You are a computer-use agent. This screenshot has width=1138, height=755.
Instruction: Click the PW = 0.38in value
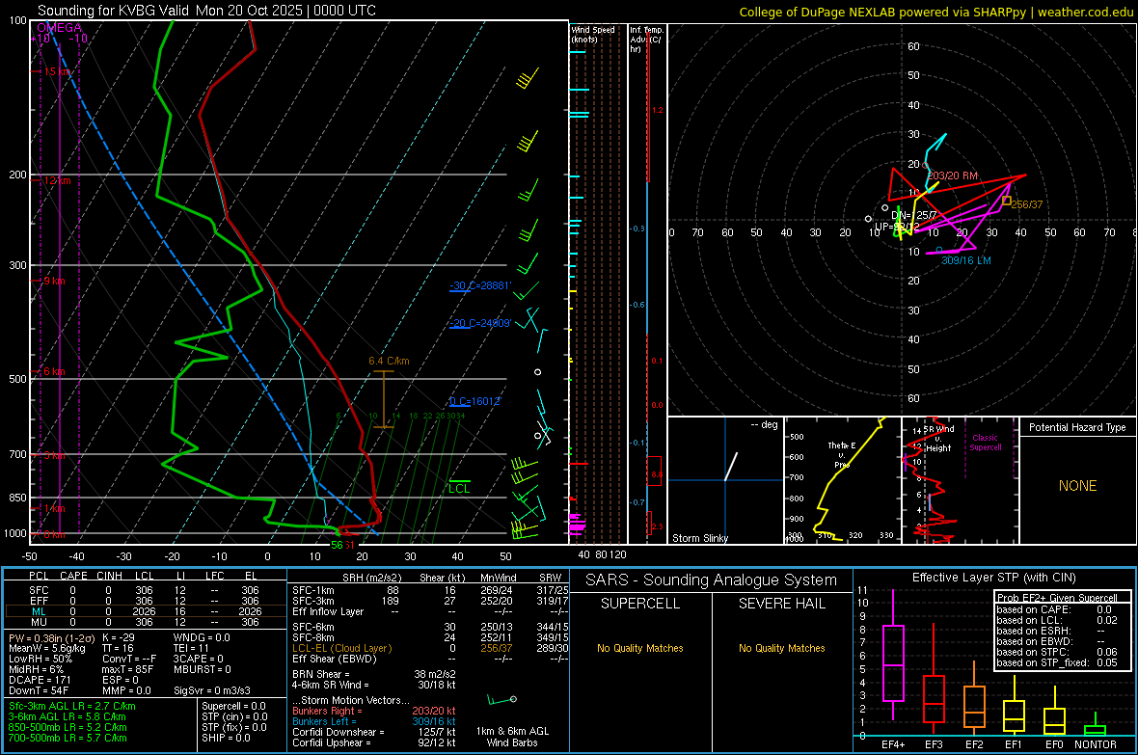point(51,637)
